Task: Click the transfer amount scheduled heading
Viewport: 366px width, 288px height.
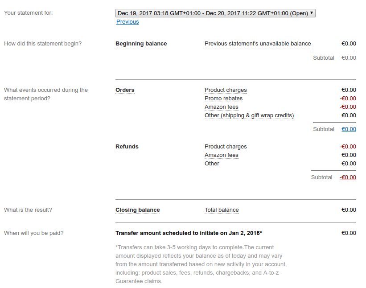Action: (189, 233)
